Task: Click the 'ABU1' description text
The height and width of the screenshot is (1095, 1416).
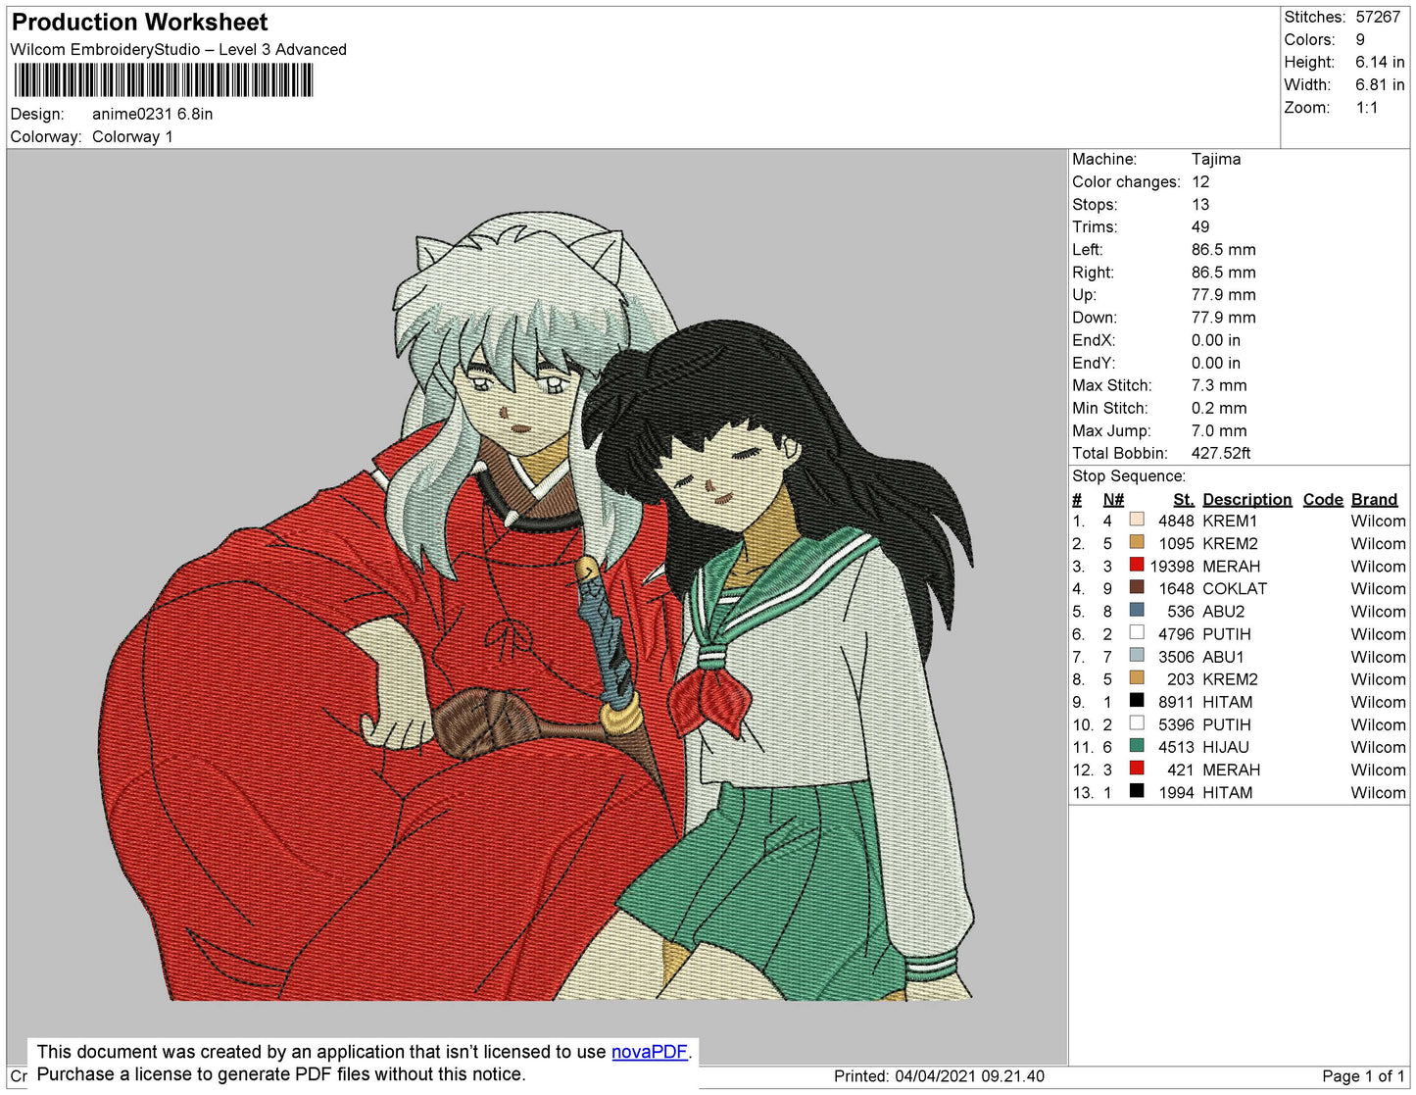Action: pyautogui.click(x=1223, y=657)
